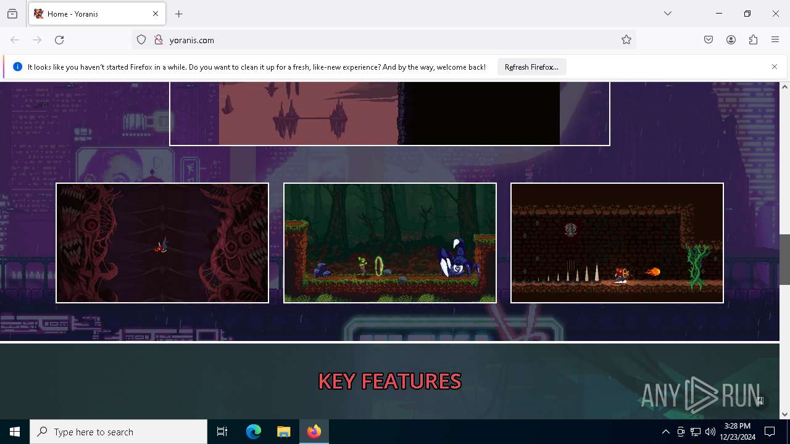790x444 pixels.
Task: Minimize the Firefox window
Action: pos(719,14)
